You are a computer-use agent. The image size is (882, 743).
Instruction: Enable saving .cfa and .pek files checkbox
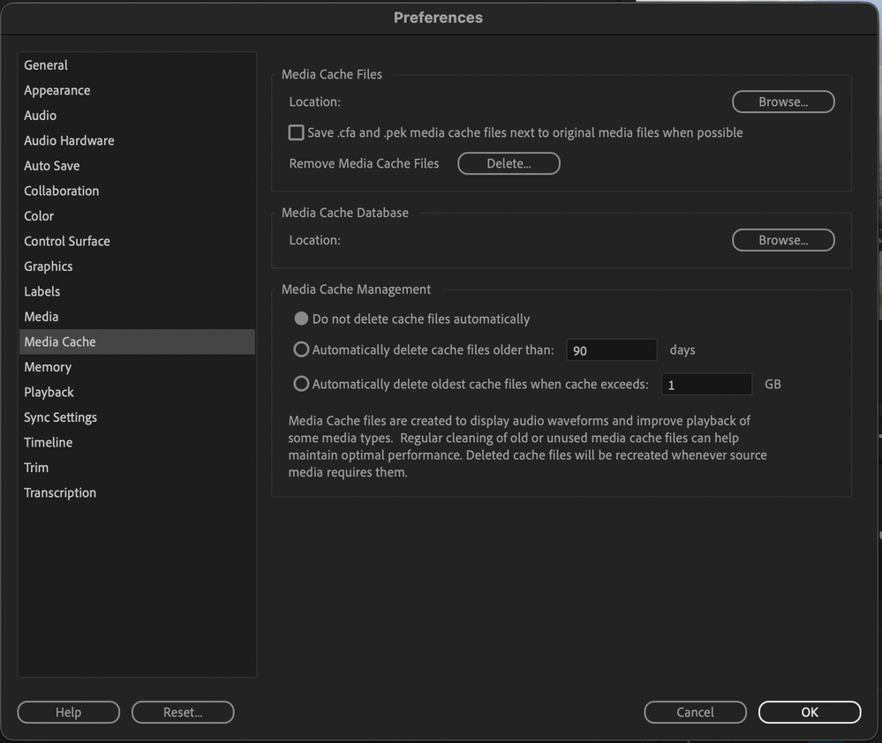[x=297, y=132]
